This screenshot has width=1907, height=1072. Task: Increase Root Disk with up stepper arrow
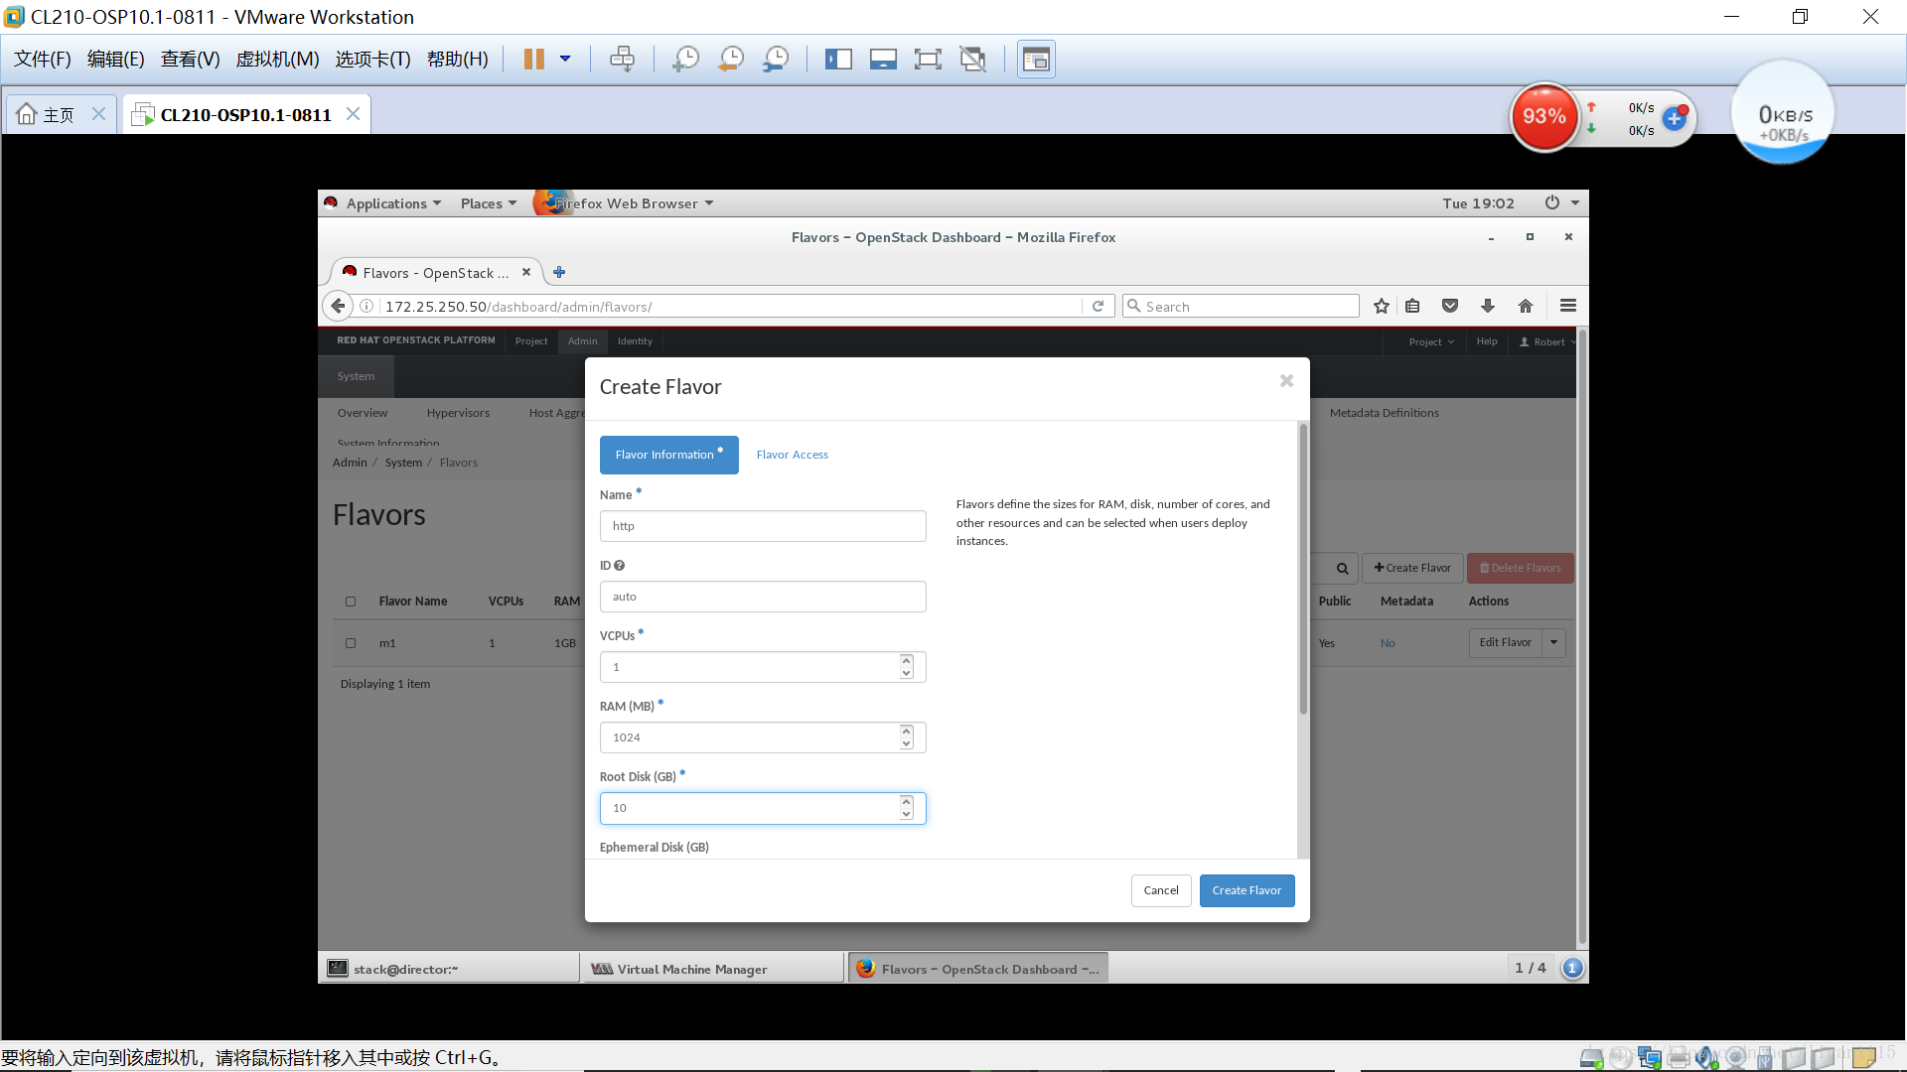pyautogui.click(x=906, y=801)
